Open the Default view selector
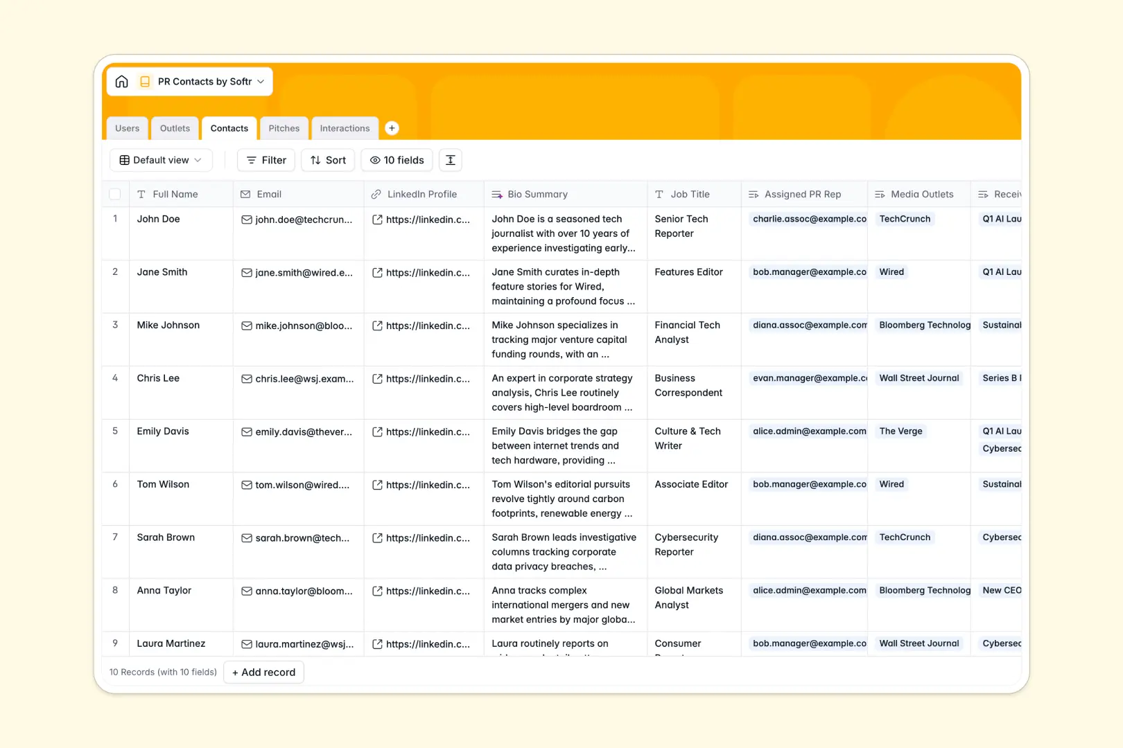 (161, 160)
